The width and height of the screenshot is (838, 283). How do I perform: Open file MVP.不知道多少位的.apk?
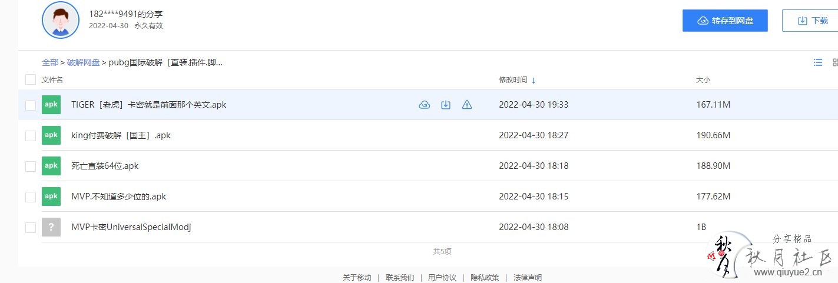tap(118, 197)
